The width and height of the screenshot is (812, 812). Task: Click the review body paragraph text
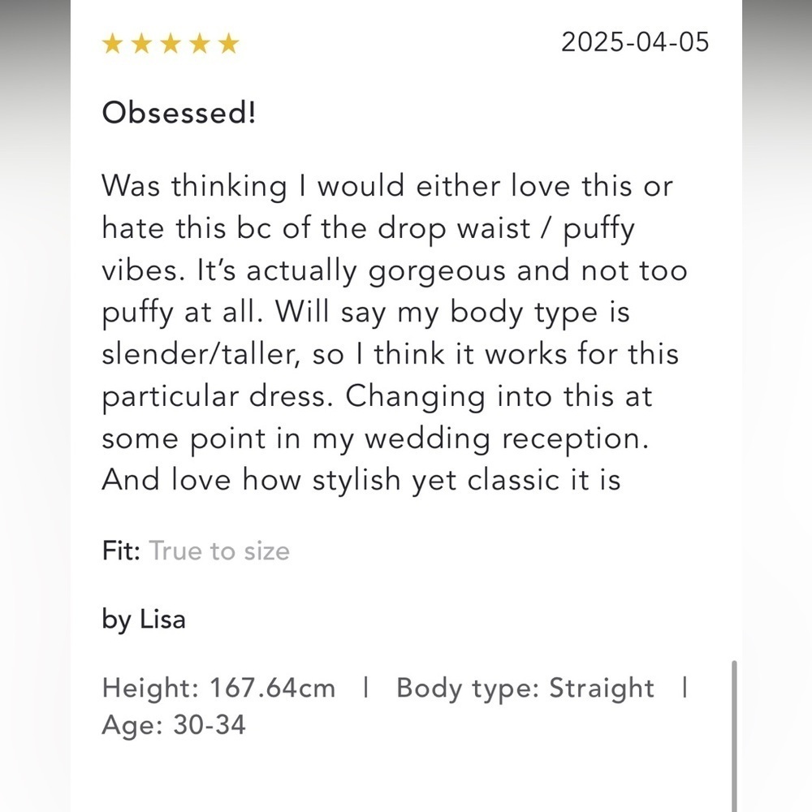coord(395,333)
